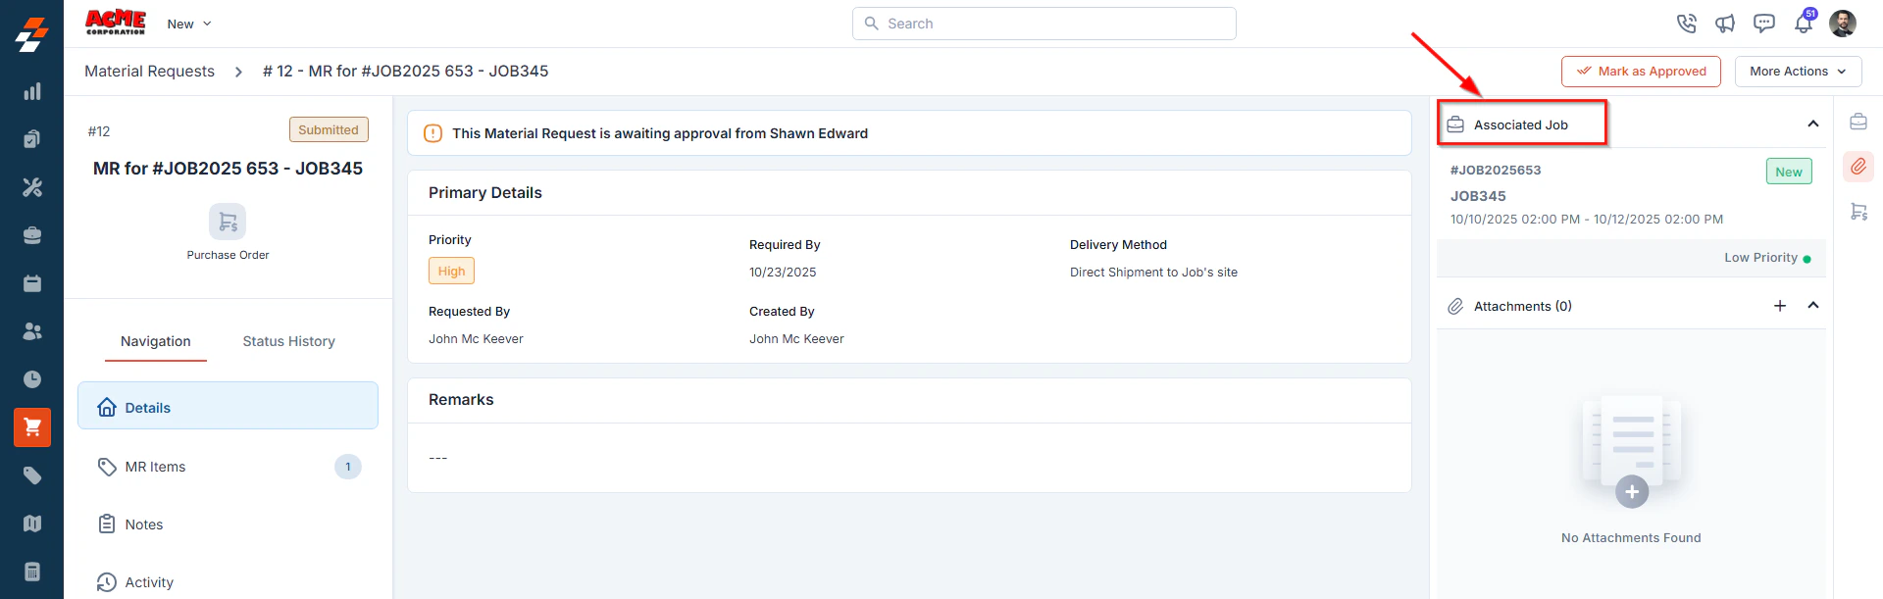Open the phone call icon in header

[1686, 24]
